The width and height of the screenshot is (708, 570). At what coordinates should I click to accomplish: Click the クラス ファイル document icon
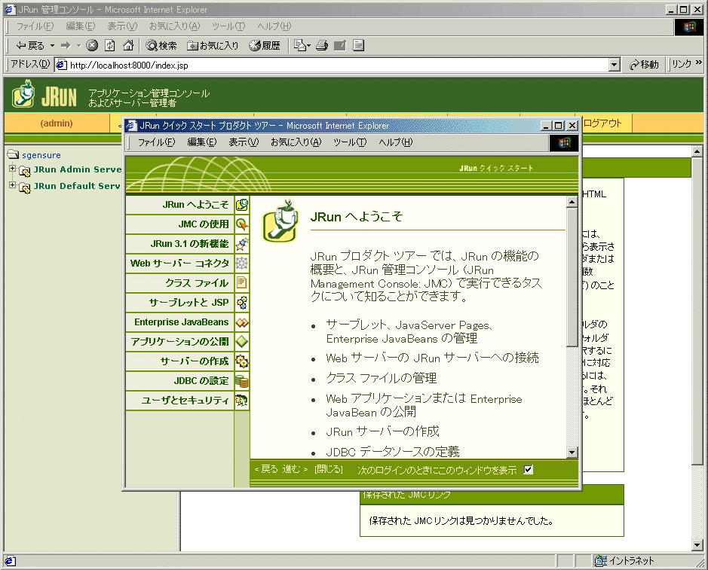pos(241,283)
